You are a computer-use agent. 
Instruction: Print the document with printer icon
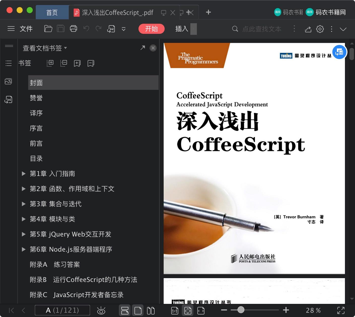(x=74, y=29)
